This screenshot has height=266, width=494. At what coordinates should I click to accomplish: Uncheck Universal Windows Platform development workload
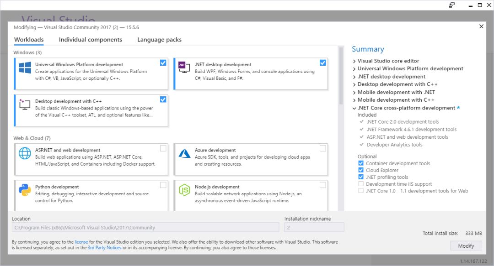(163, 63)
